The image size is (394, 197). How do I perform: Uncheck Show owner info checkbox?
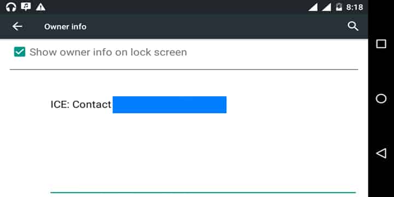coord(20,52)
